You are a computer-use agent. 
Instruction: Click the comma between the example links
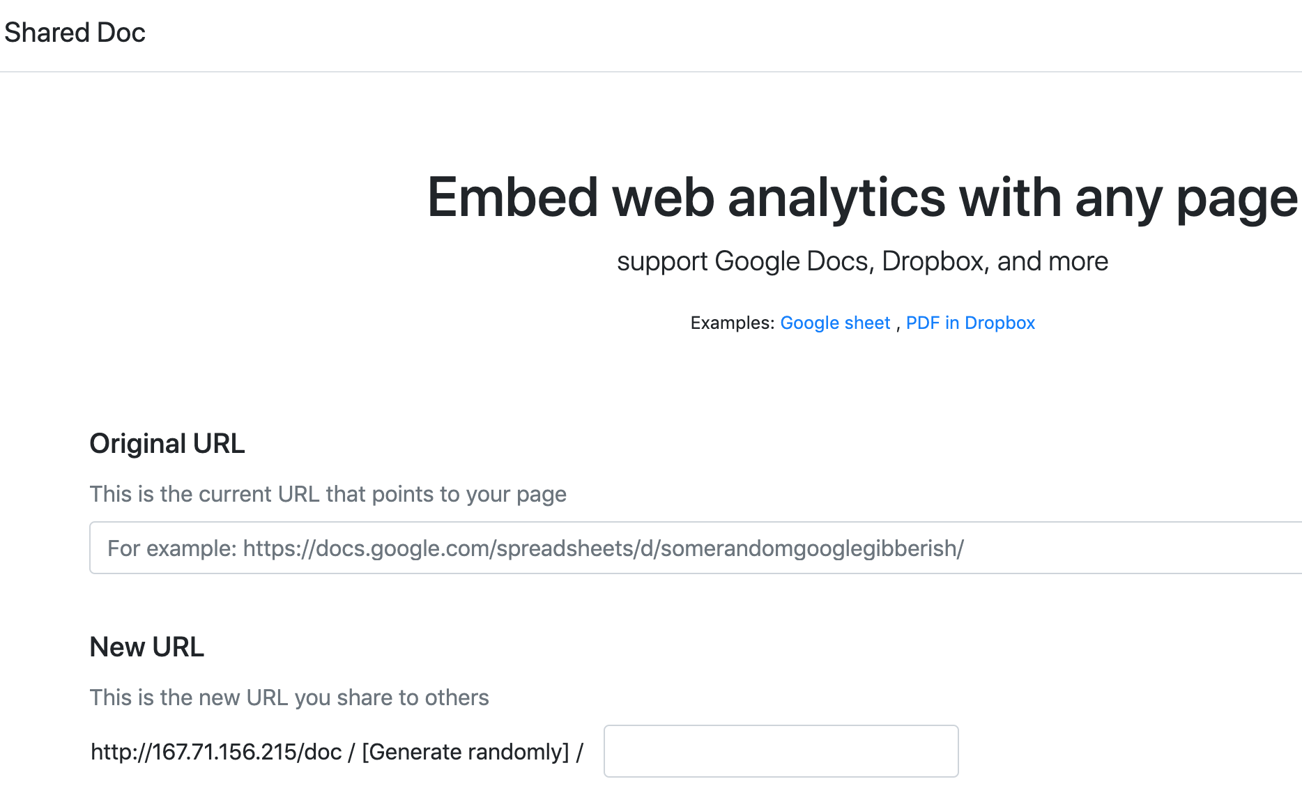(898, 325)
